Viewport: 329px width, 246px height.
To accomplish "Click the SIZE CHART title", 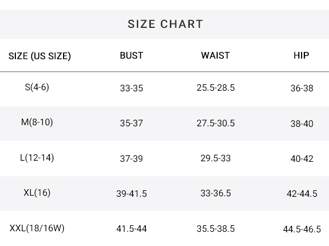I will 166,24.
